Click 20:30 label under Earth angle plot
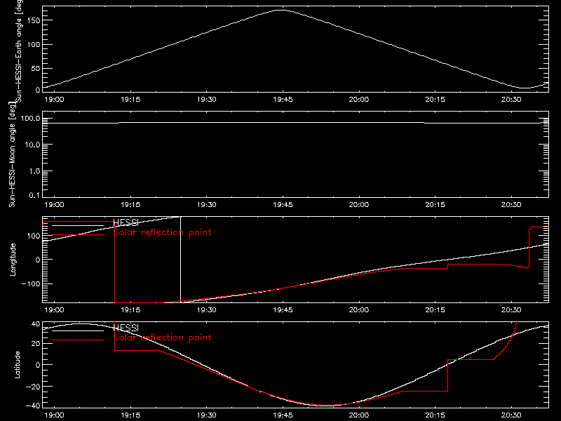The image size is (561, 421). (x=511, y=99)
